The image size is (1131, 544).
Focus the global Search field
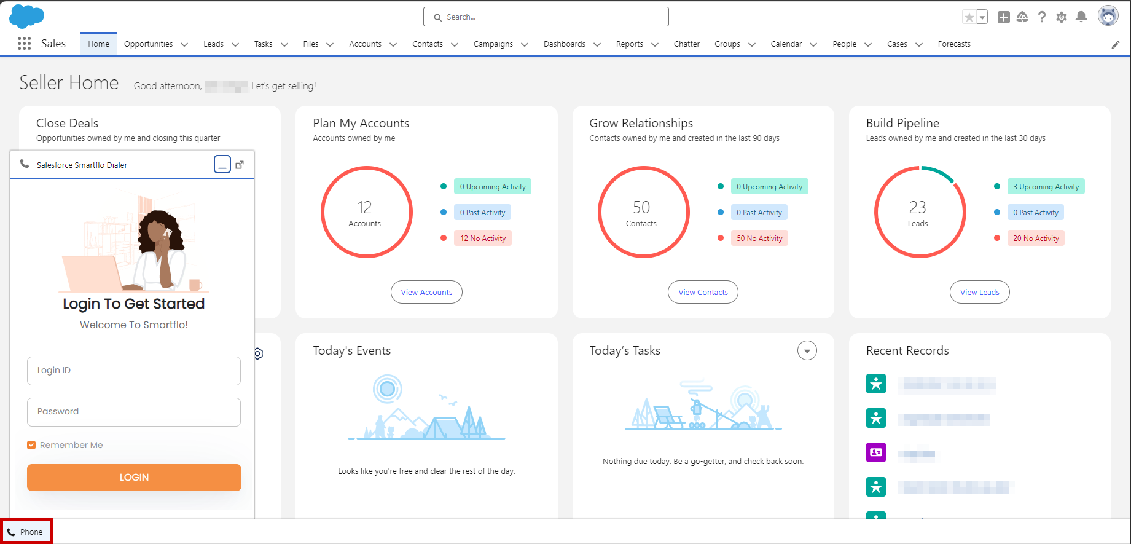(546, 17)
